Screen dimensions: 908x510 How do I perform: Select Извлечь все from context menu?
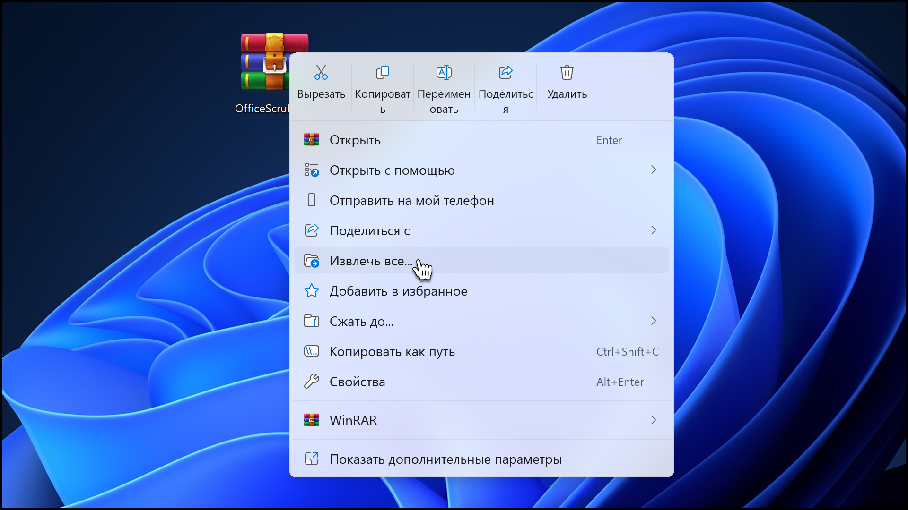[x=370, y=261]
